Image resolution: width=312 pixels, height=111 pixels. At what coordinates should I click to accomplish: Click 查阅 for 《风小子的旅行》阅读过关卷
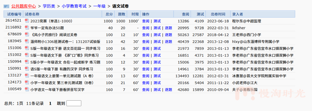146,35
